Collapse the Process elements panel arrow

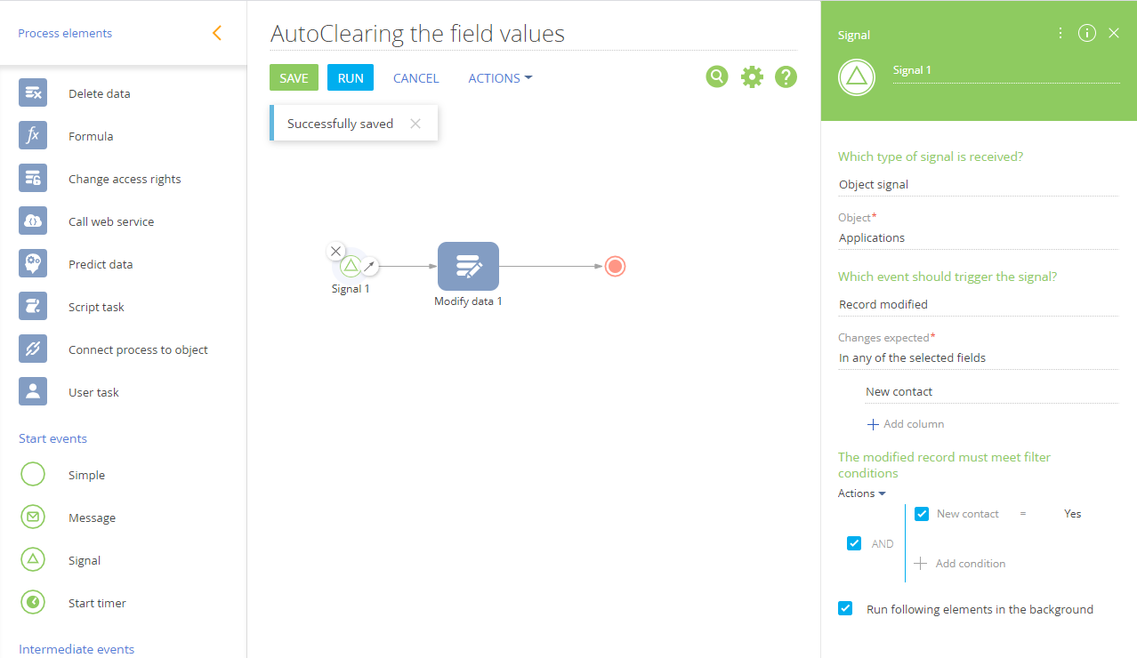[x=217, y=34]
